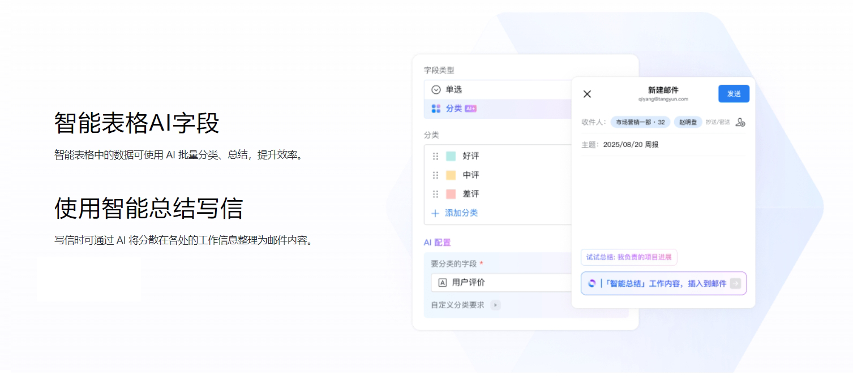The image size is (853, 380).
Task: Click the text-type A icon in 用户评价
Action: point(443,283)
